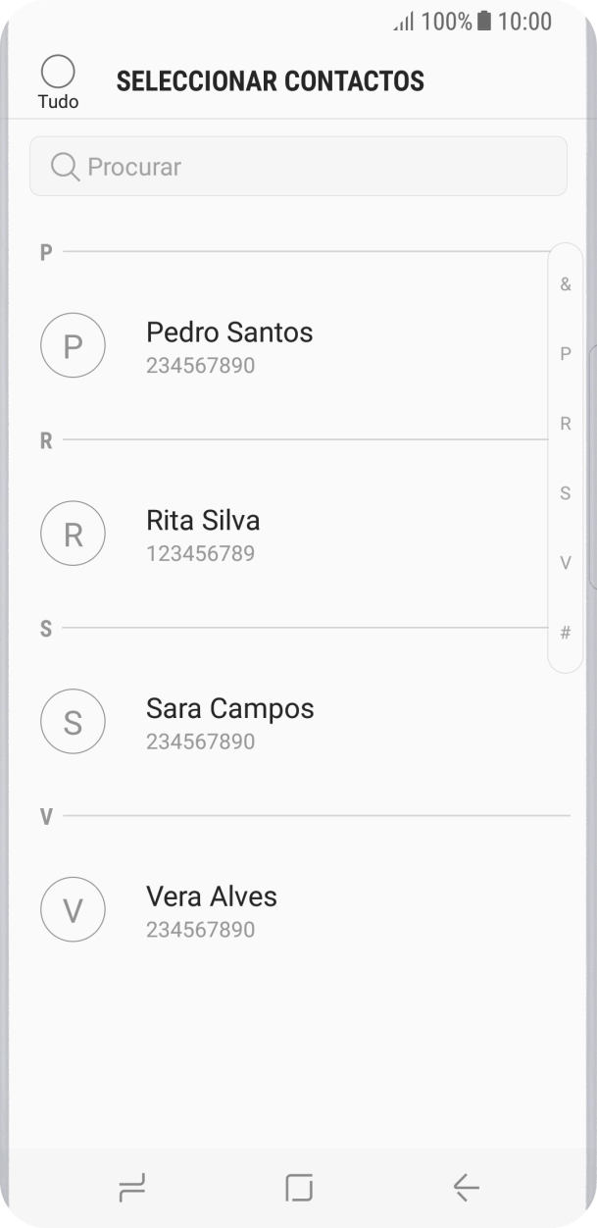Jump to & section in index bar

coord(566,284)
